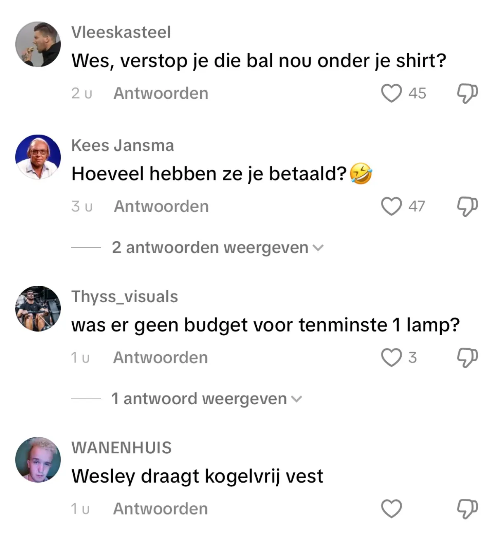
Task: Like Thyss_visuals' lamp comment heart
Action: (x=391, y=358)
